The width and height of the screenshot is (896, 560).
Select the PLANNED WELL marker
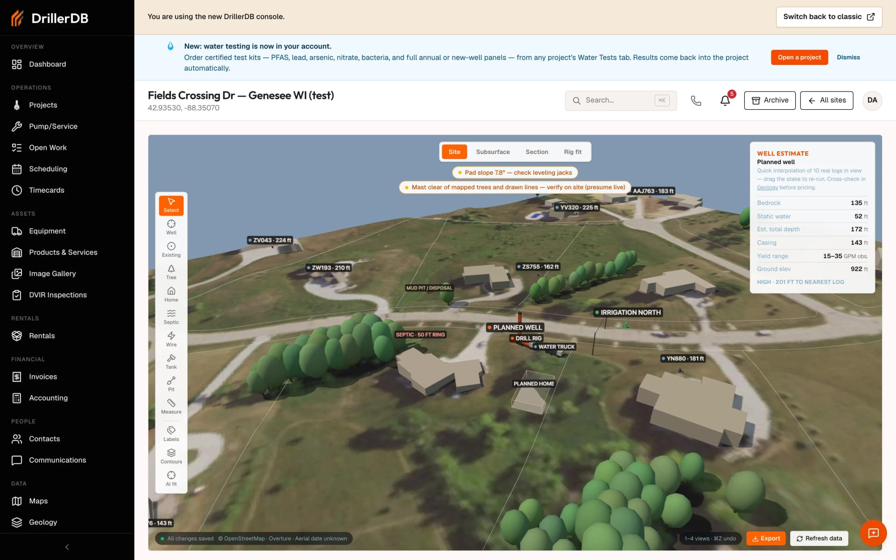point(515,328)
